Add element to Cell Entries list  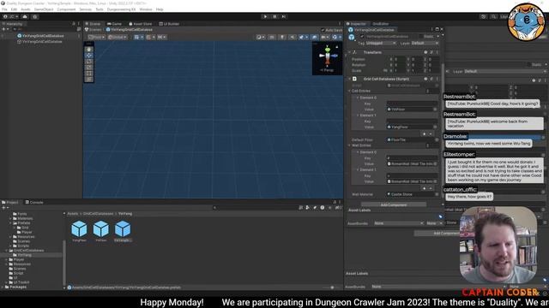pos(424,134)
